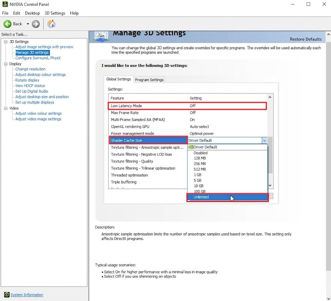331x301 pixels.
Task: Select Configure Surround, PhysX
Action: [38, 58]
